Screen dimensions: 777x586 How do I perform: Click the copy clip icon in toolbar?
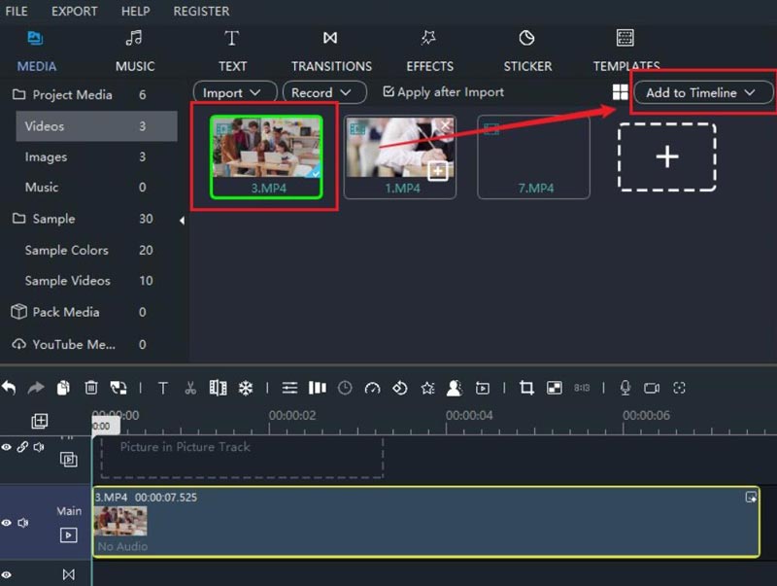coord(63,388)
